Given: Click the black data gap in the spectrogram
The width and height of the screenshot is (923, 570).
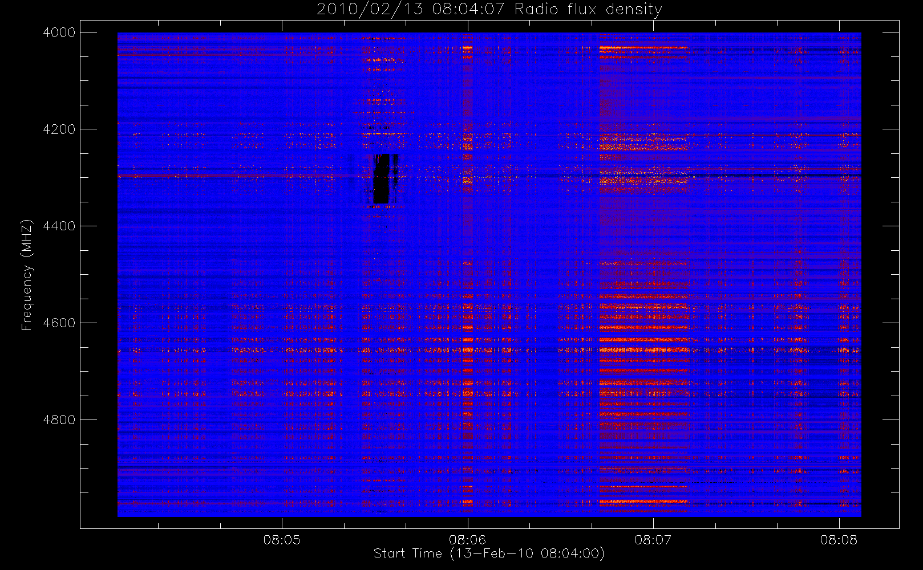Looking at the screenshot, I should (x=381, y=178).
